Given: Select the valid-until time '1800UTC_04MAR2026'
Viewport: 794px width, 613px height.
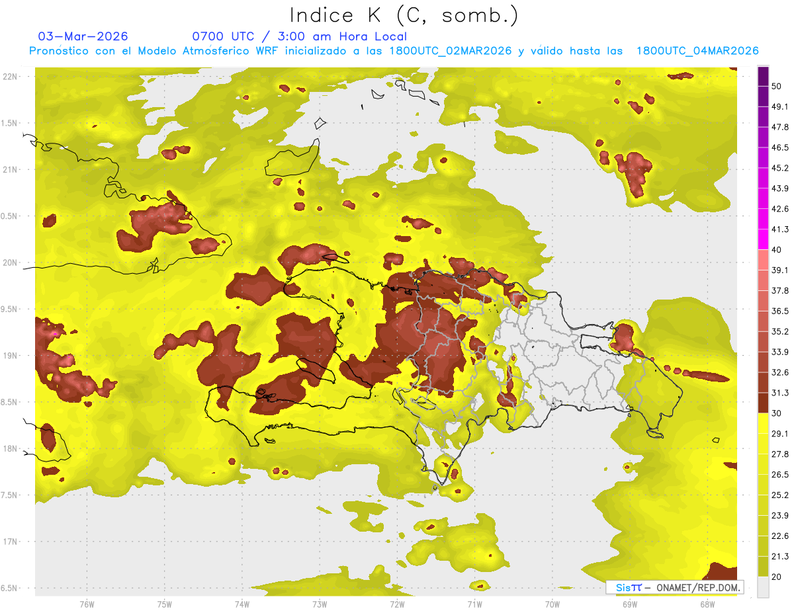Looking at the screenshot, I should point(697,51).
